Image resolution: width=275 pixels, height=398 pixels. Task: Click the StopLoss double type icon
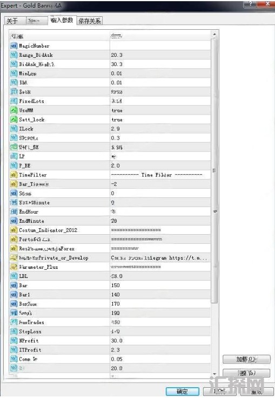point(14,331)
